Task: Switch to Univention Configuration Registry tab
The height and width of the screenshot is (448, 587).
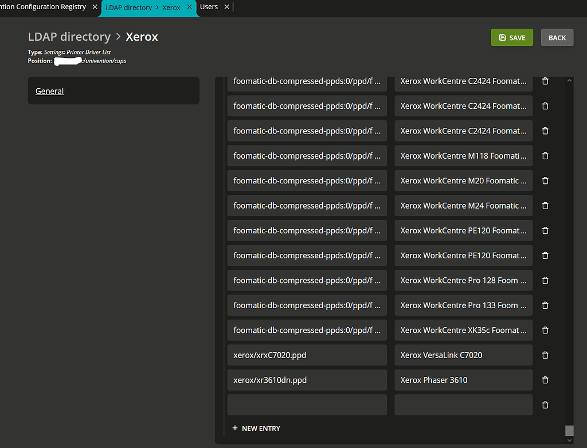Action: [43, 7]
